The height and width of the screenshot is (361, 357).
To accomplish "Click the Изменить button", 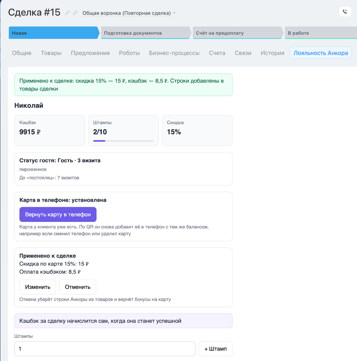I will [x=38, y=287].
